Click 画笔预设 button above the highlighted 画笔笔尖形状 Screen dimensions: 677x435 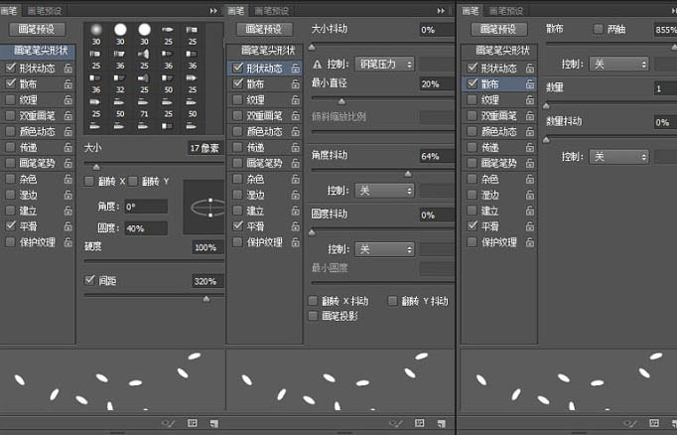[38, 29]
